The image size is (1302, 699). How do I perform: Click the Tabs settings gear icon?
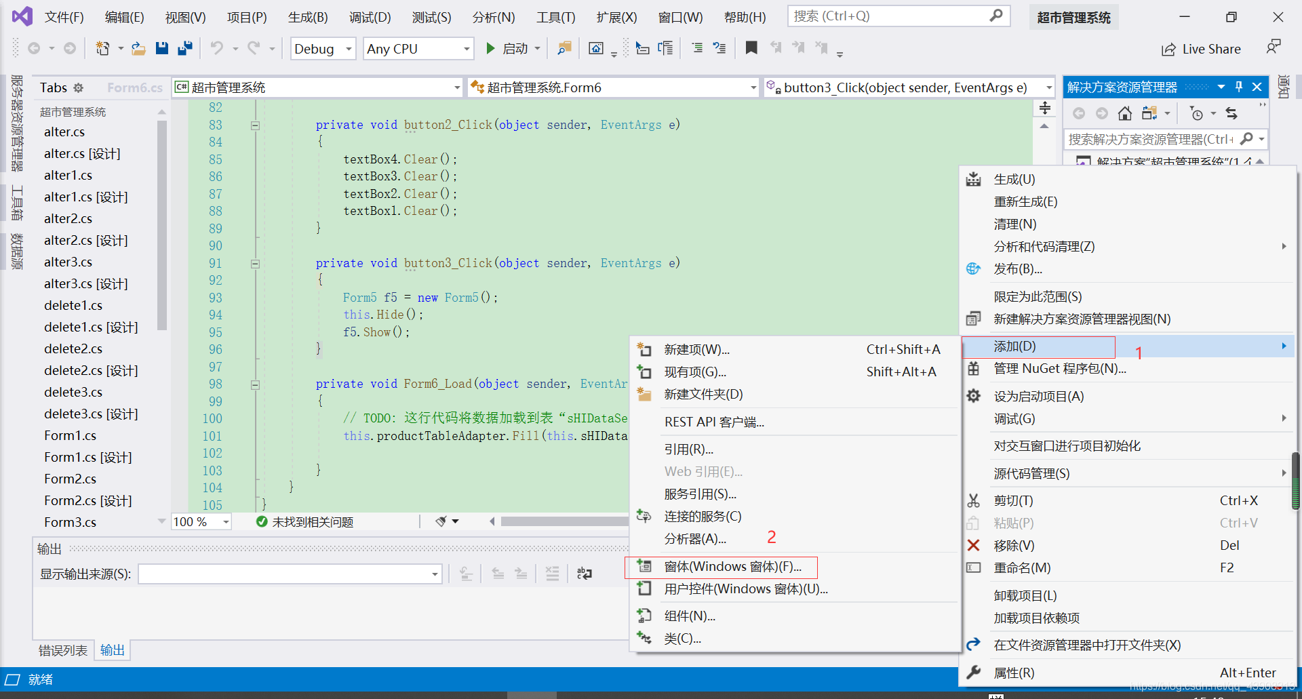pyautogui.click(x=79, y=87)
